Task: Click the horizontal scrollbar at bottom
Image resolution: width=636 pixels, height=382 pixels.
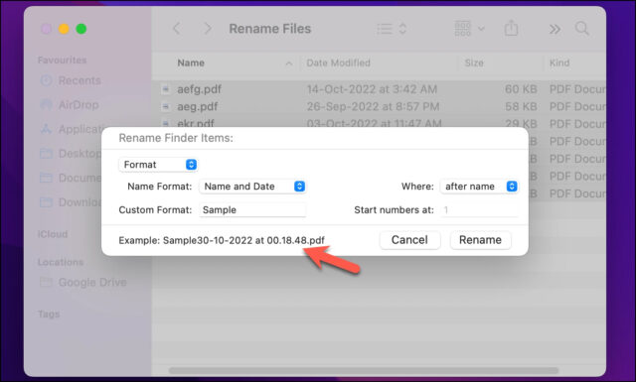Action: (364, 370)
